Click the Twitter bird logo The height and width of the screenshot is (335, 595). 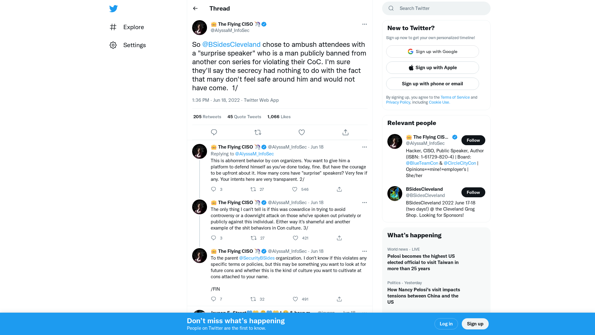point(113,9)
